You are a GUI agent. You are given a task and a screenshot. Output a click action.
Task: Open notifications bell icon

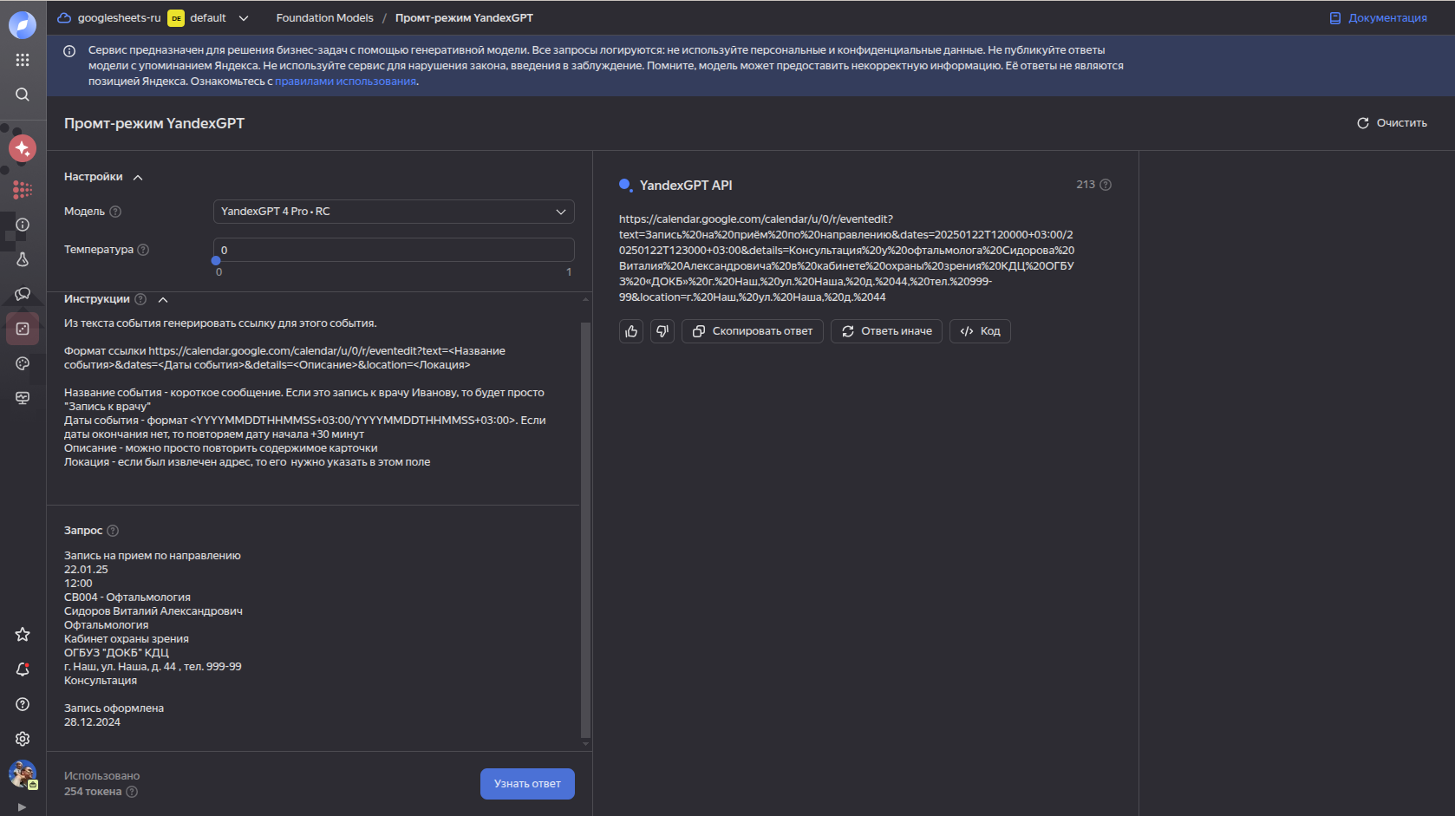coord(23,669)
